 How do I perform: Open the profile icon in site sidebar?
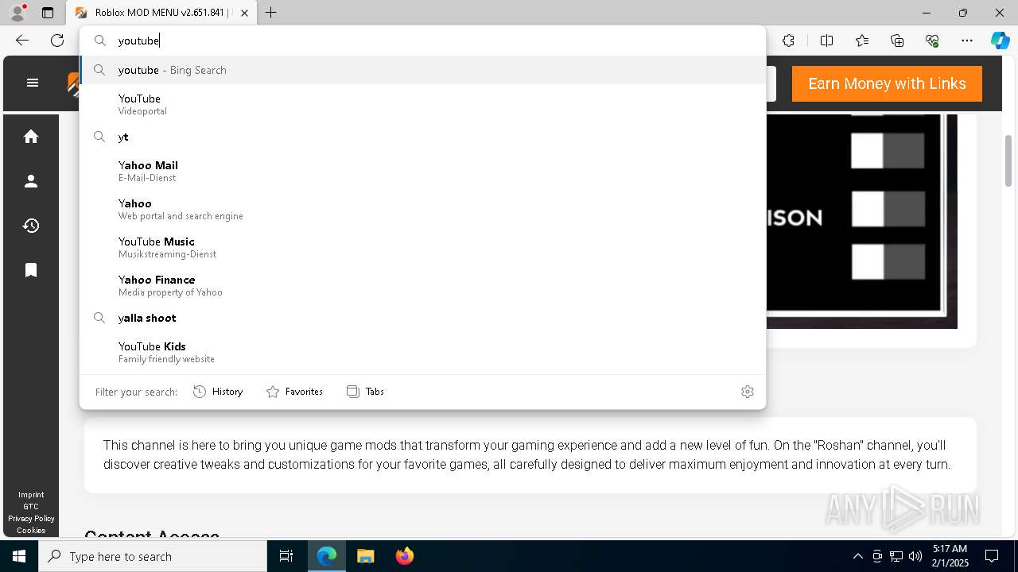pos(31,181)
